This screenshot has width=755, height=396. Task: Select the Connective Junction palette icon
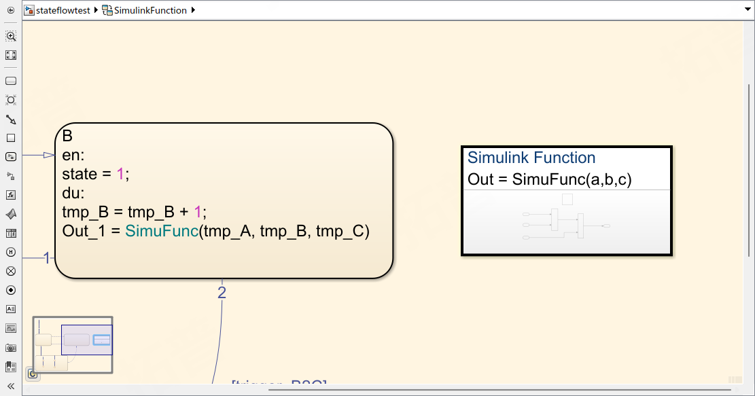click(x=10, y=100)
